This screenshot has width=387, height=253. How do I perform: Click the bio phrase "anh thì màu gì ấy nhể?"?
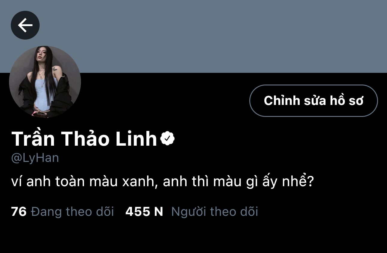[238, 182]
